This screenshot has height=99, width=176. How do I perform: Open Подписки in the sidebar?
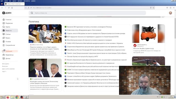(x=9, y=23)
